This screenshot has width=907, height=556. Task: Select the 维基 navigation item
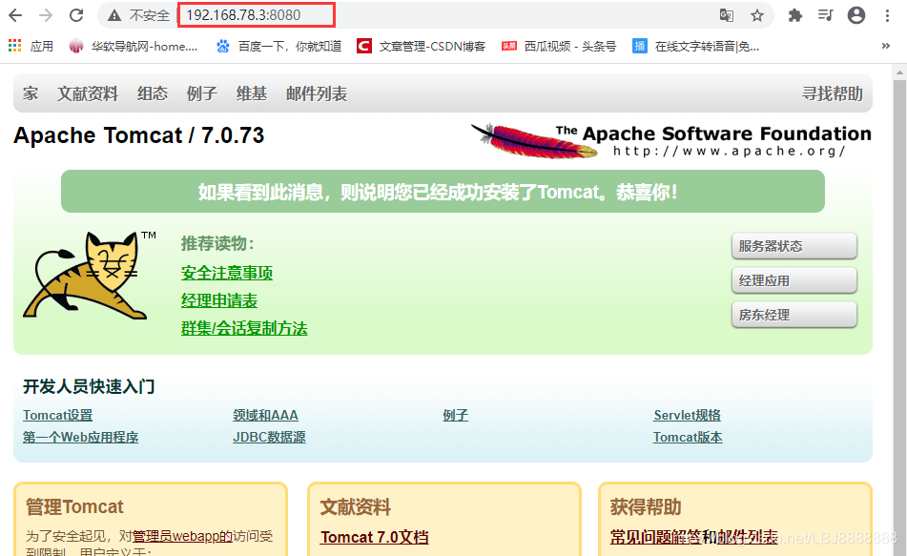point(252,93)
